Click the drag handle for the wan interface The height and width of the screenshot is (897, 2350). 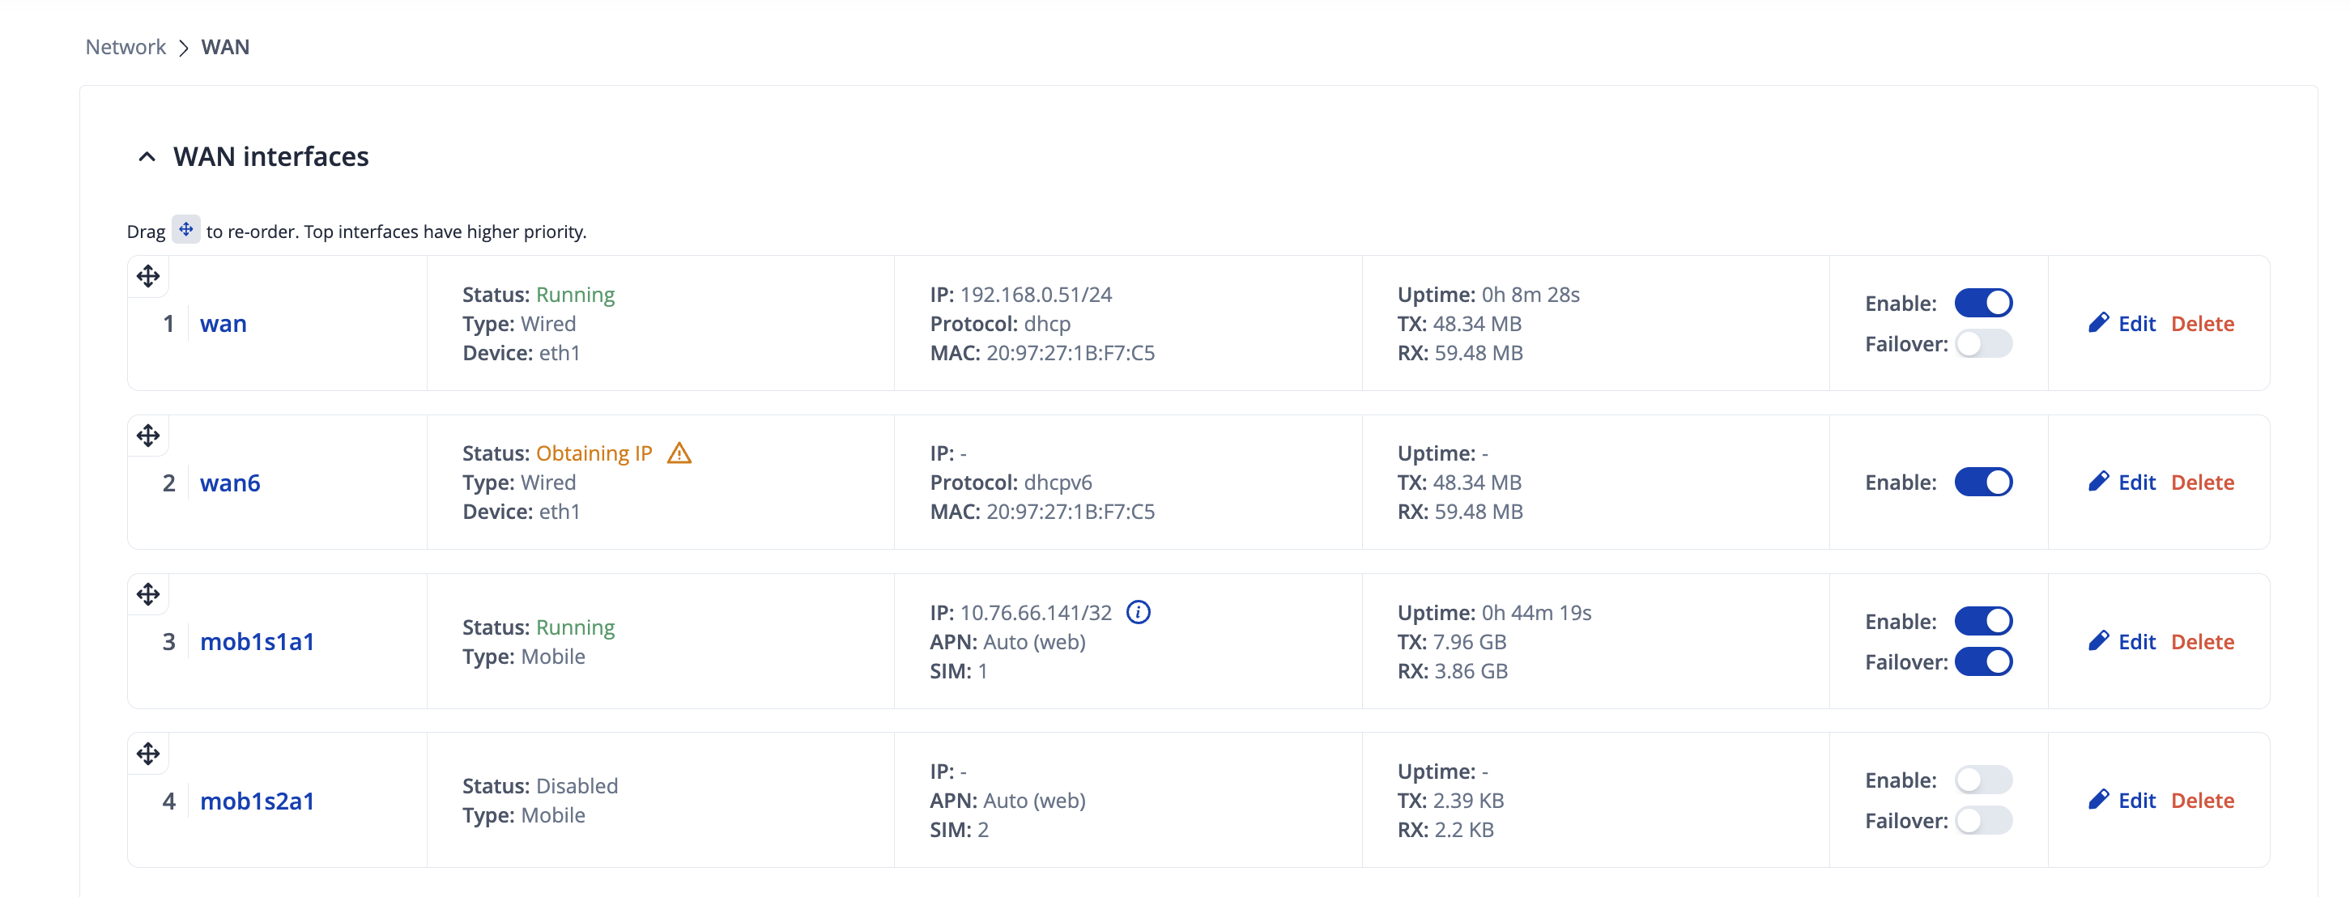click(x=148, y=276)
